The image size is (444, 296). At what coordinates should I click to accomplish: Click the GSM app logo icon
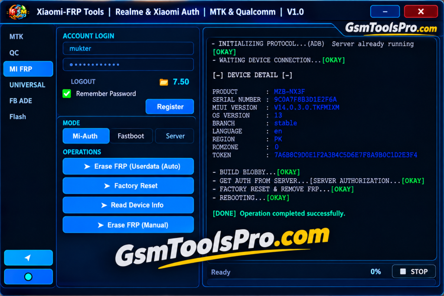click(18, 12)
